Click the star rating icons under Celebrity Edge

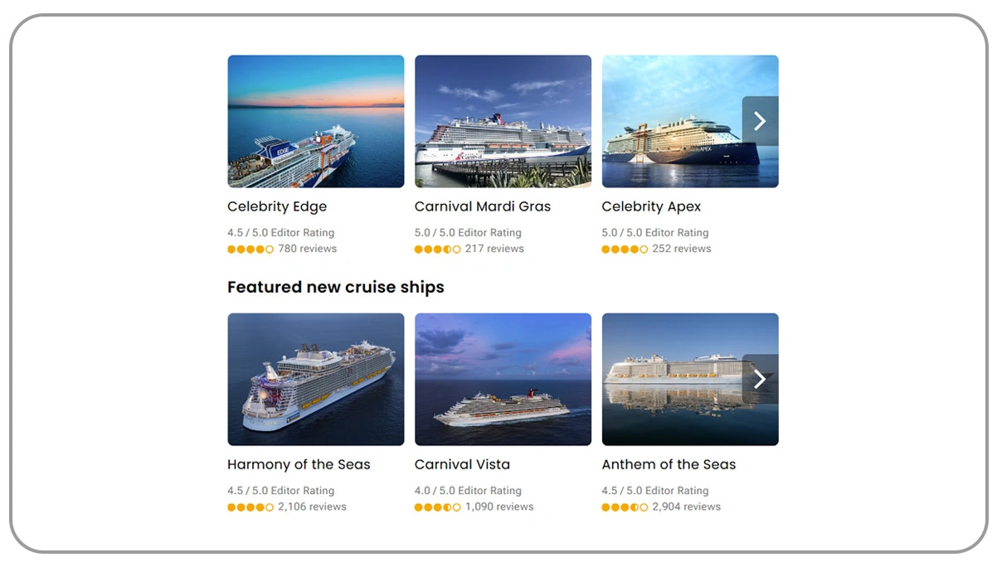tap(250, 249)
